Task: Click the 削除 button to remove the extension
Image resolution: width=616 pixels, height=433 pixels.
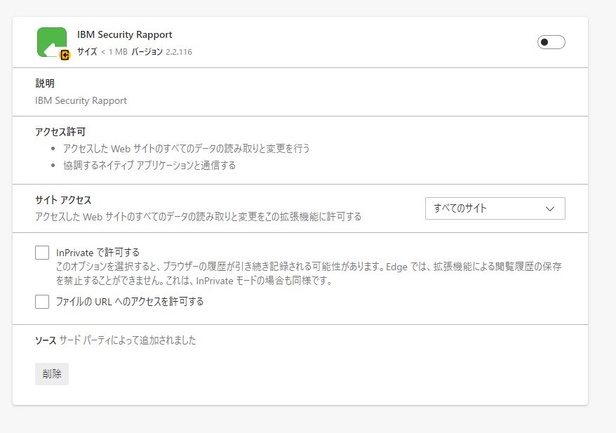Action: click(x=51, y=373)
